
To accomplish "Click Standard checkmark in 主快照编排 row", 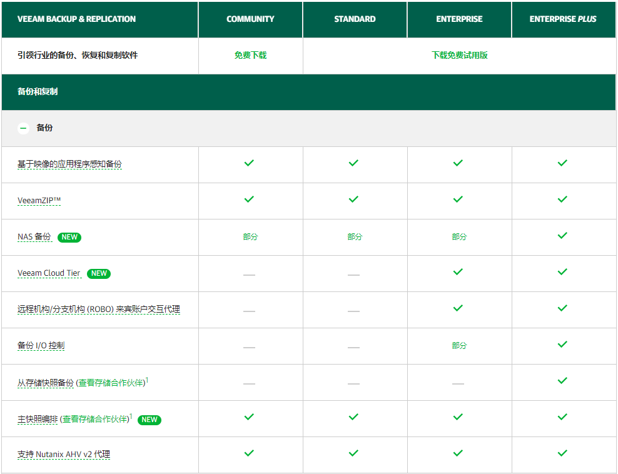I will pos(353,416).
